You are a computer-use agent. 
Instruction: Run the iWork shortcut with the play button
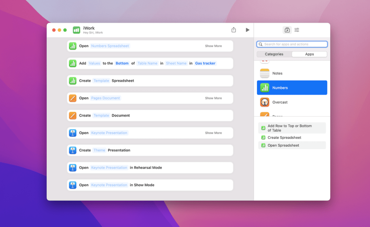pos(247,30)
